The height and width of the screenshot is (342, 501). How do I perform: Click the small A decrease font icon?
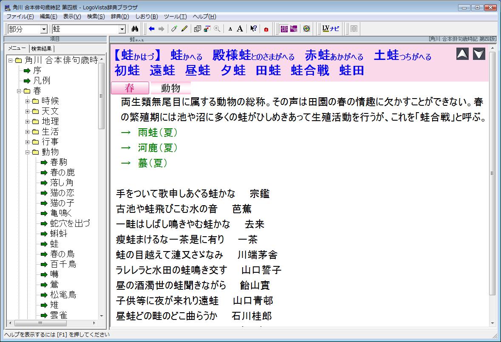230,29
